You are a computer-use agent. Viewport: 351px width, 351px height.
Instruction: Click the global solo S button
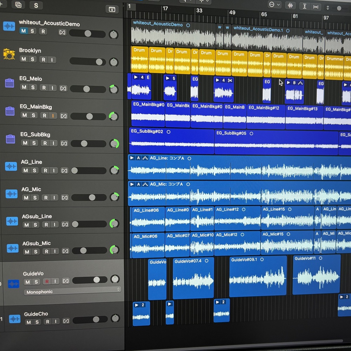[36, 5]
